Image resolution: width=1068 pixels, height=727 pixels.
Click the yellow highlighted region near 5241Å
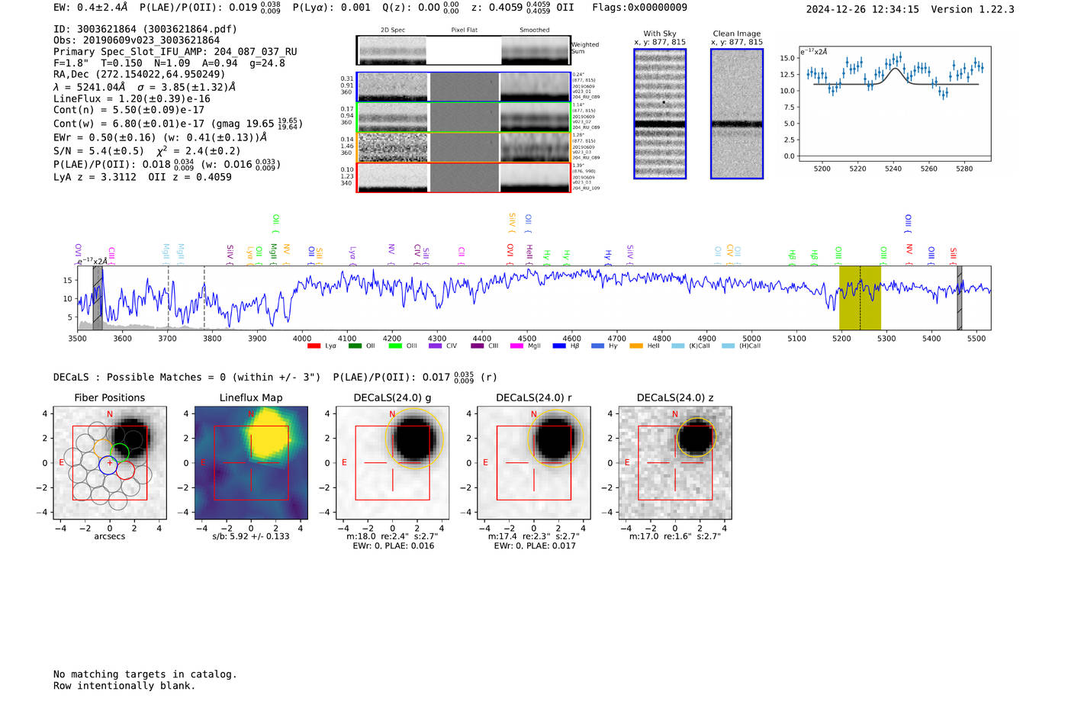coord(860,298)
